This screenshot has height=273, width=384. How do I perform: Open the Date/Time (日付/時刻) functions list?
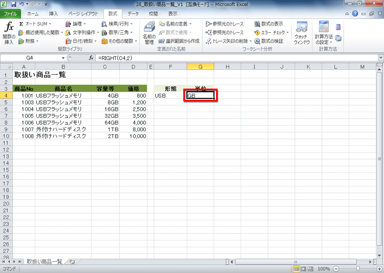tap(81, 41)
